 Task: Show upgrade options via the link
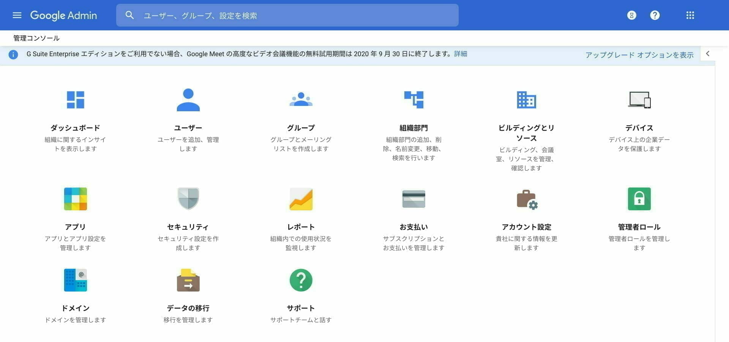(639, 55)
